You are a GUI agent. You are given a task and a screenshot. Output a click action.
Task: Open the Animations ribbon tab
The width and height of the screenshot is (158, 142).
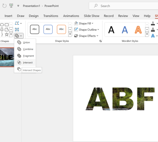pyautogui.click(x=71, y=16)
